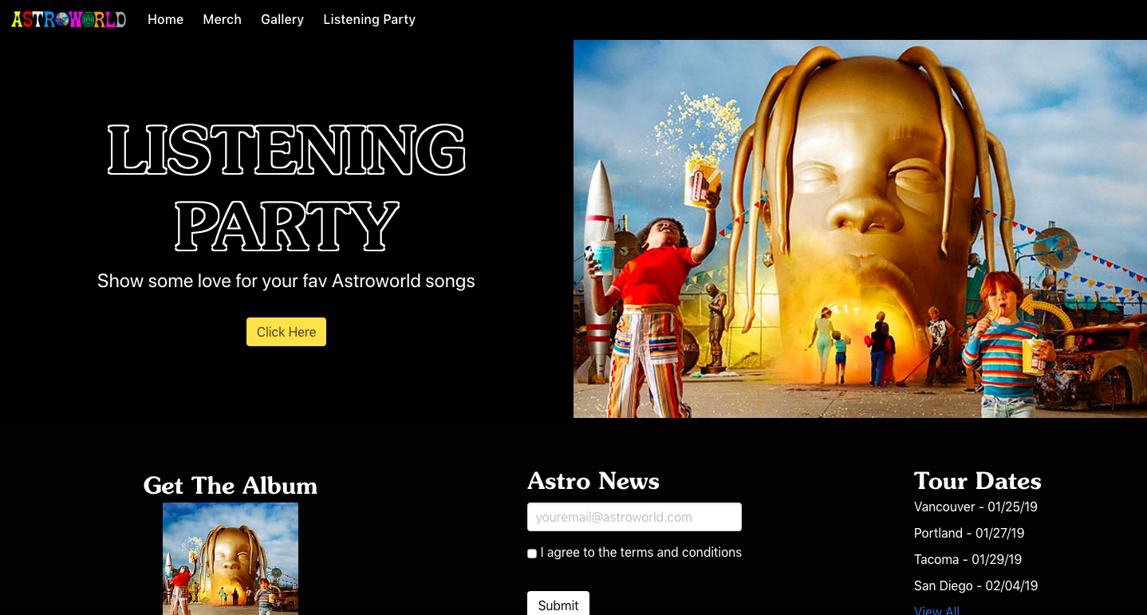1147x615 pixels.
Task: Submit the Astro News signup form
Action: [558, 605]
